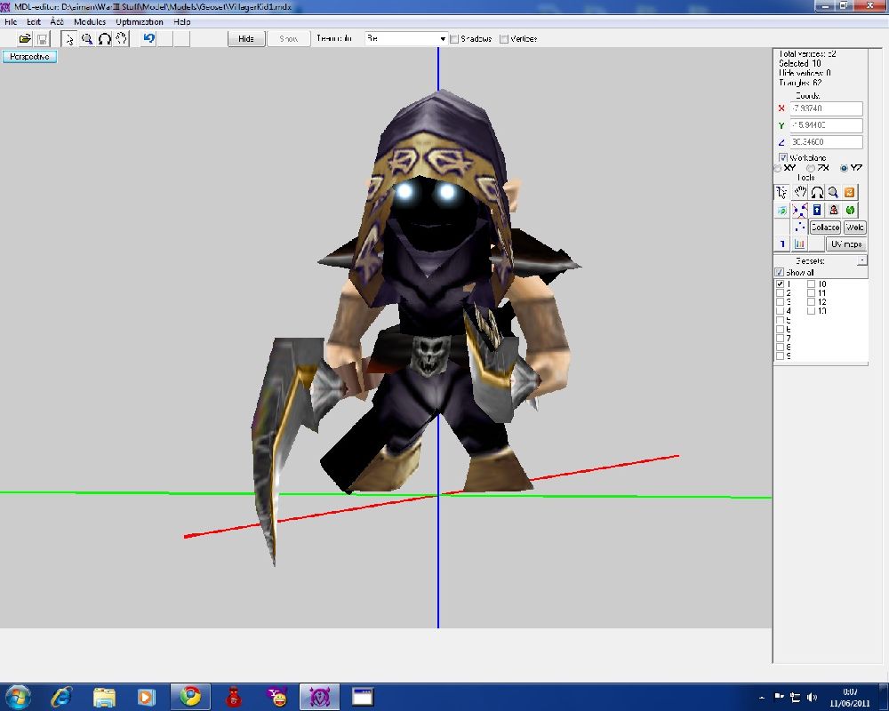This screenshot has height=711, width=889.
Task: Toggle the Workplane checkbox
Action: [x=783, y=157]
